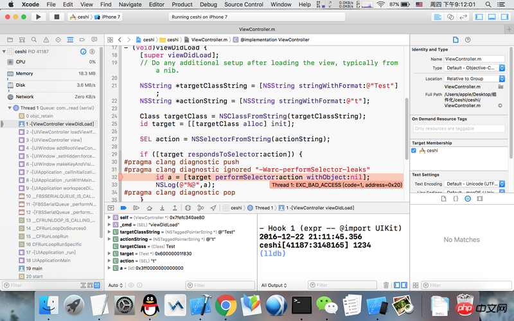This screenshot has width=514, height=321.
Task: Open the Location Relative to Group dropdown
Action: (x=475, y=78)
